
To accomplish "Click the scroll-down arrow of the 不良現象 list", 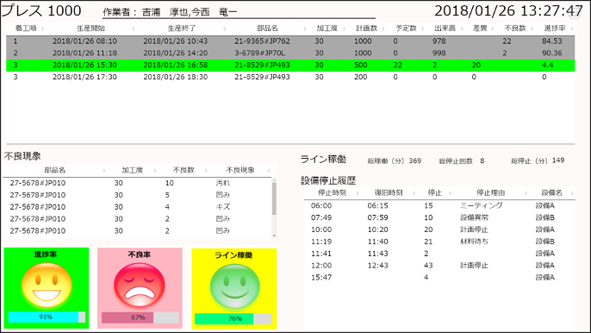I will click(274, 236).
